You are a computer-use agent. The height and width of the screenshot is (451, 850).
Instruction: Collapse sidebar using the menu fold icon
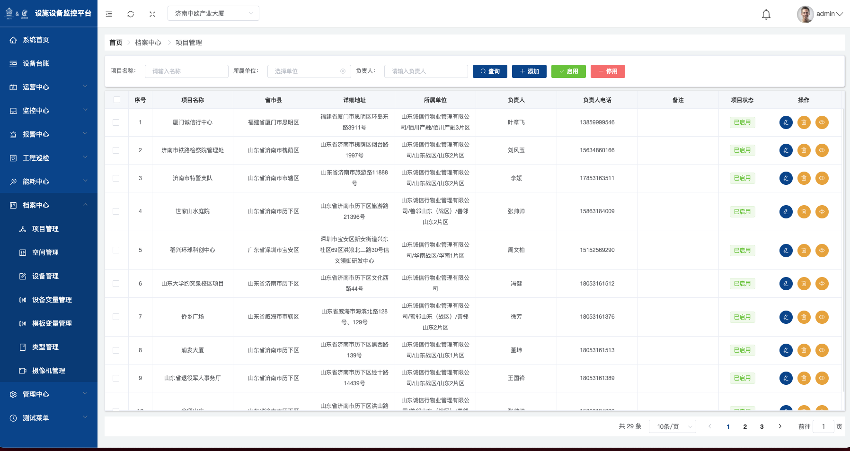click(x=109, y=14)
